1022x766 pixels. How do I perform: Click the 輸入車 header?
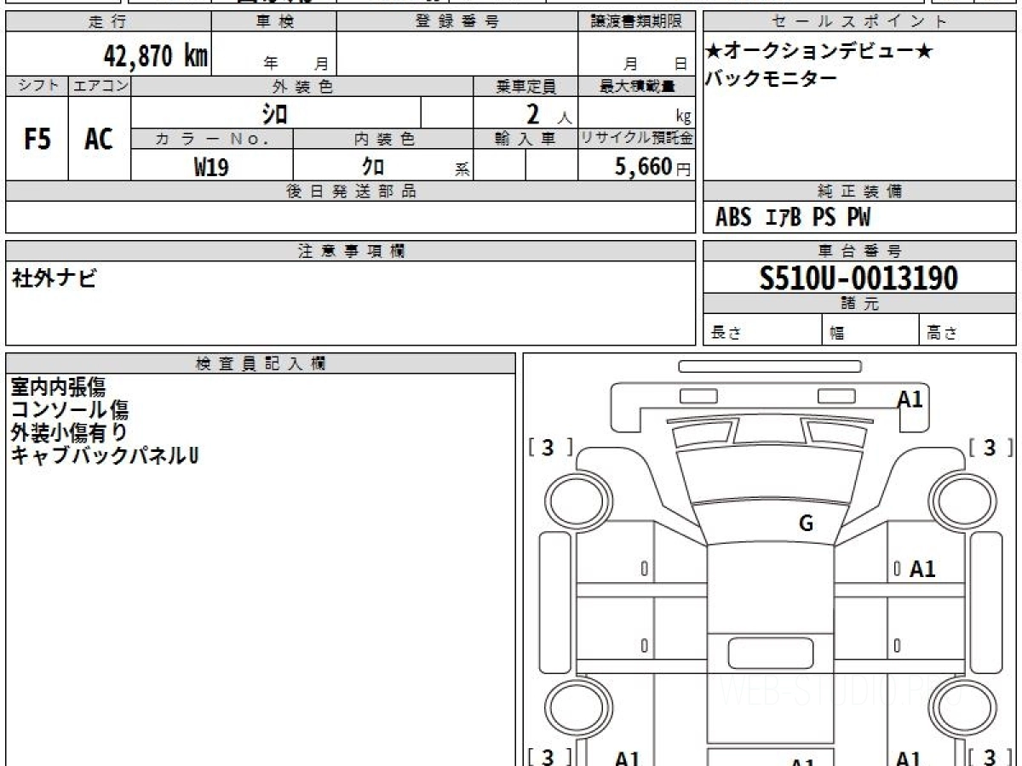525,139
